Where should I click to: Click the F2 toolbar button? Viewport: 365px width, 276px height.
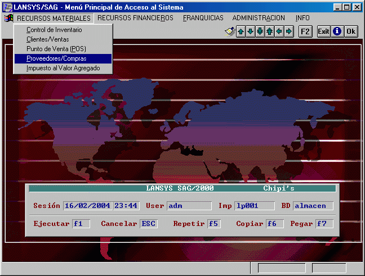point(305,31)
